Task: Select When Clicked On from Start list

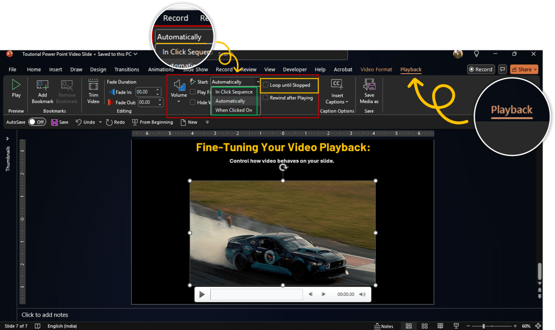Action: coord(234,110)
